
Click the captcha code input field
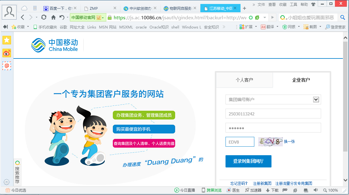(x=240, y=142)
